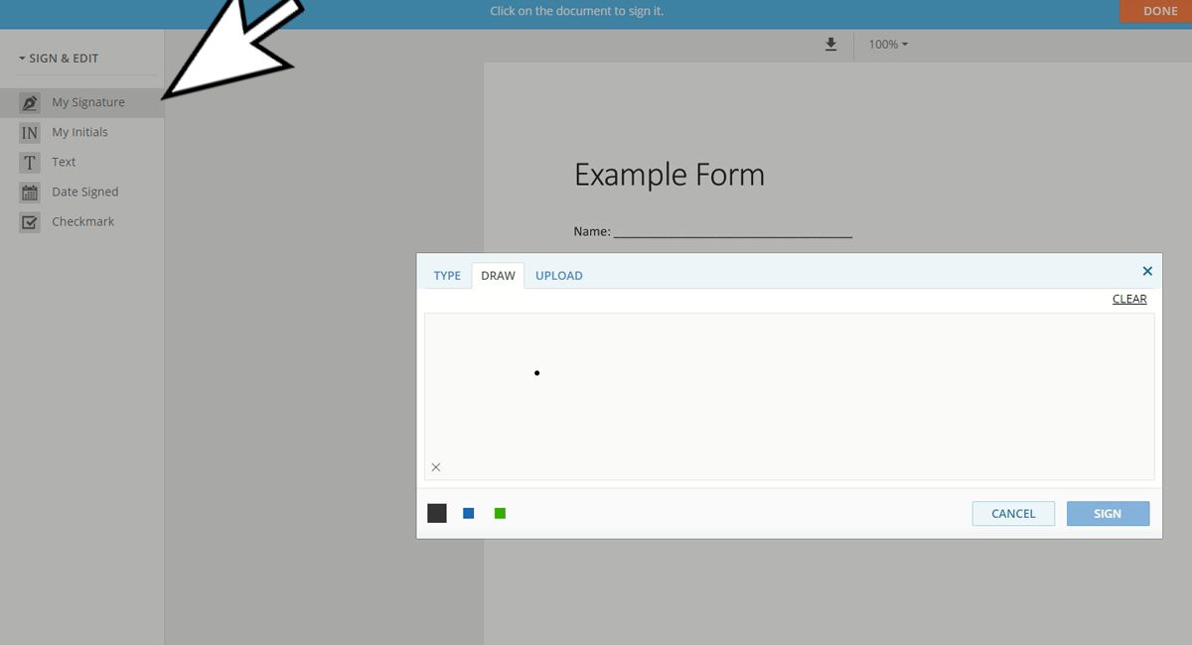Image resolution: width=1192 pixels, height=645 pixels.
Task: Choose the green ink color swatch
Action: coord(500,513)
